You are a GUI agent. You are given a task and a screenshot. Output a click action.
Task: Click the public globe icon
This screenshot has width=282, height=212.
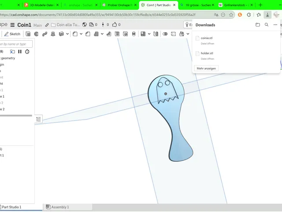pos(84,25)
